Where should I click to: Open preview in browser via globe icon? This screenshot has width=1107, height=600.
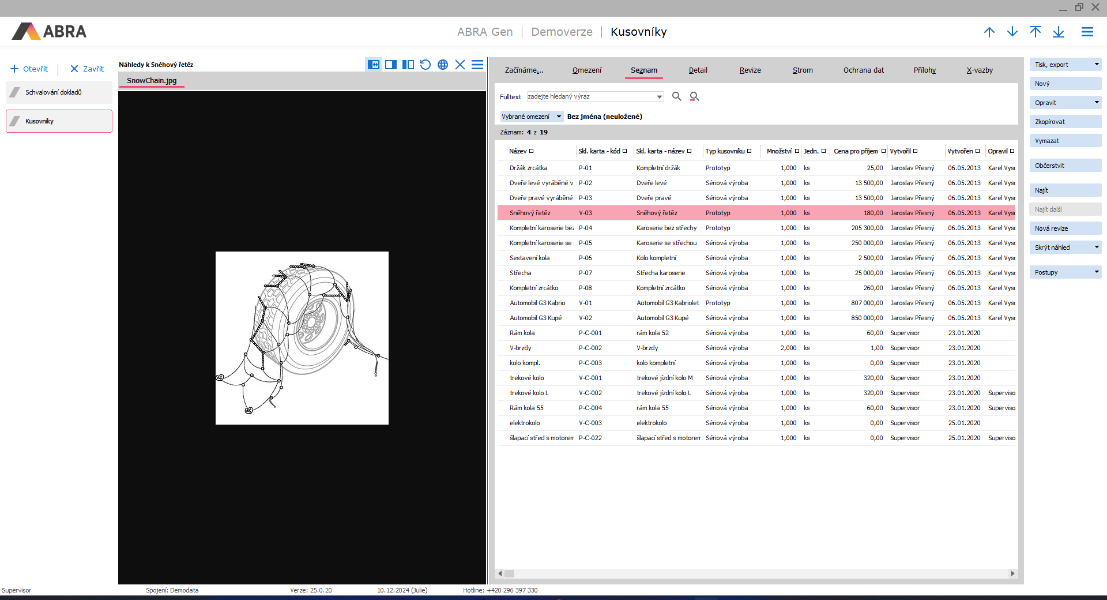coord(443,65)
